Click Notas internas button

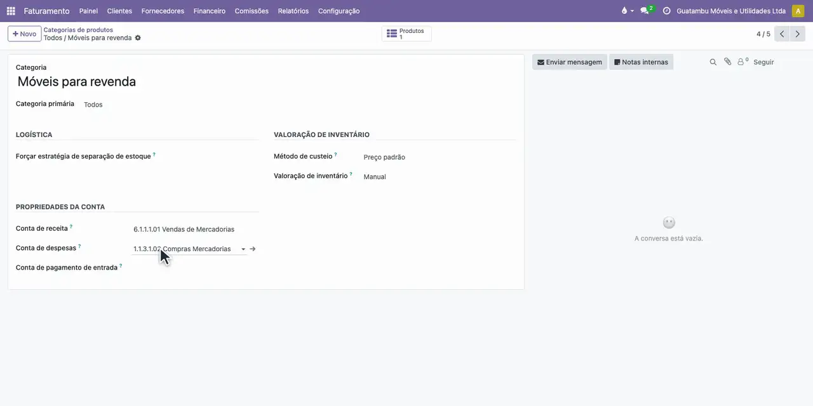(x=641, y=62)
